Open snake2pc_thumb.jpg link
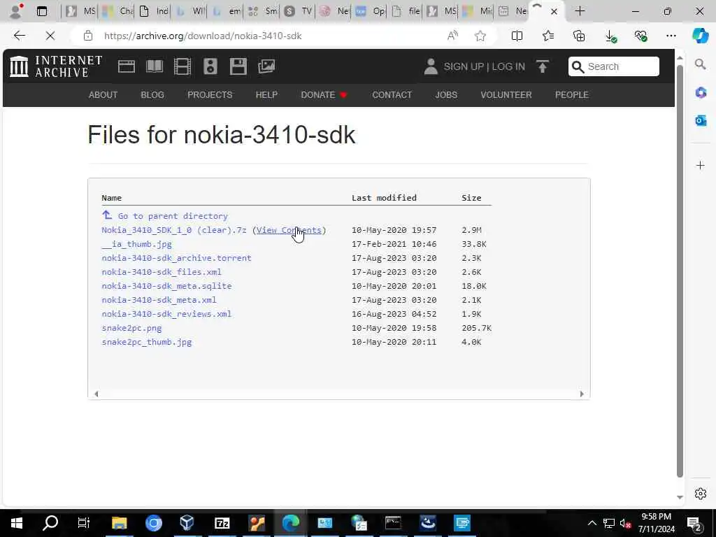 [147, 342]
